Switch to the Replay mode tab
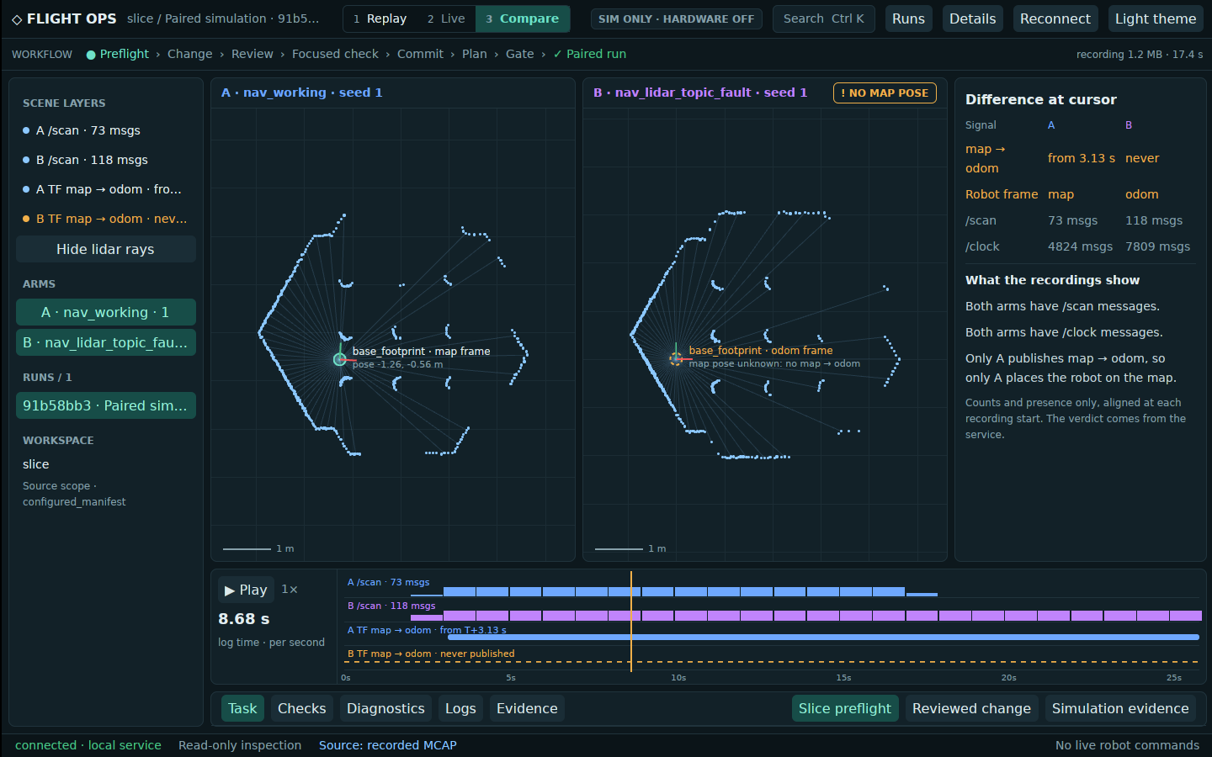1212x757 pixels. click(x=380, y=19)
